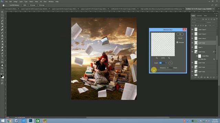Viewport: 220px width, 123px height.
Task: Toggle Motion Blur smart filter eye
Action: point(199,59)
